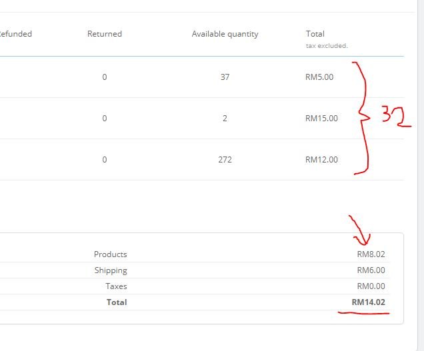The image size is (424, 351).
Task: Click the available quantity 272 cell
Action: (225, 160)
